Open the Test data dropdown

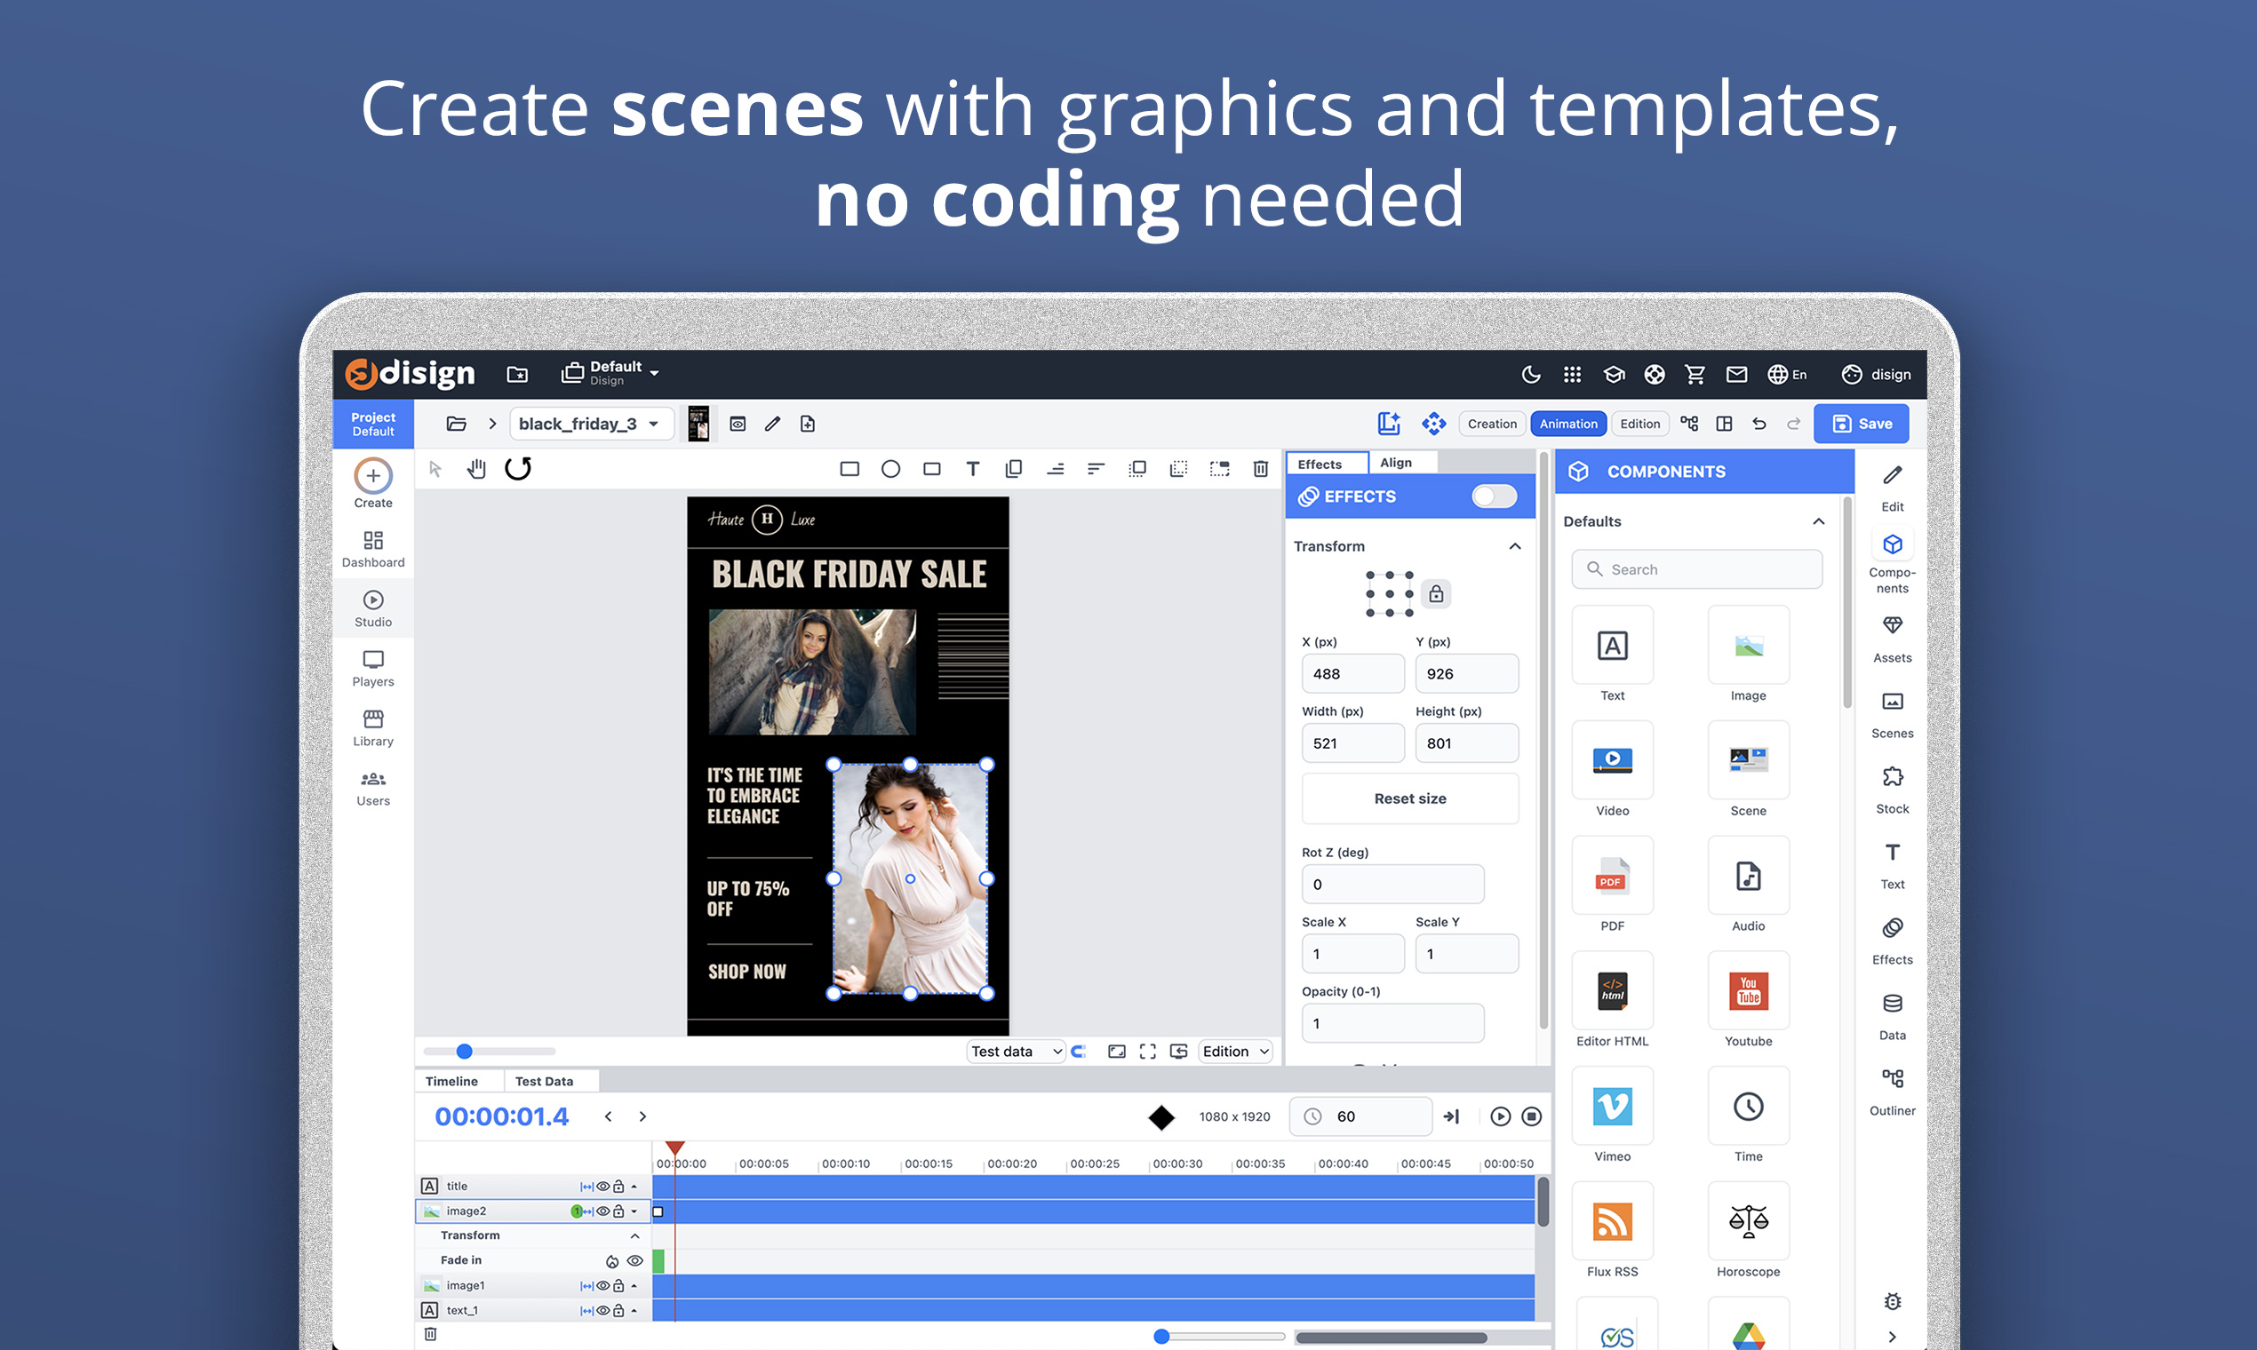point(1015,1052)
